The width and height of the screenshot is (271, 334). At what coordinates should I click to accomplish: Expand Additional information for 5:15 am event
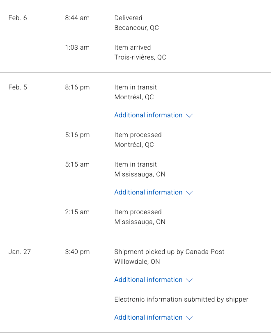(148, 192)
